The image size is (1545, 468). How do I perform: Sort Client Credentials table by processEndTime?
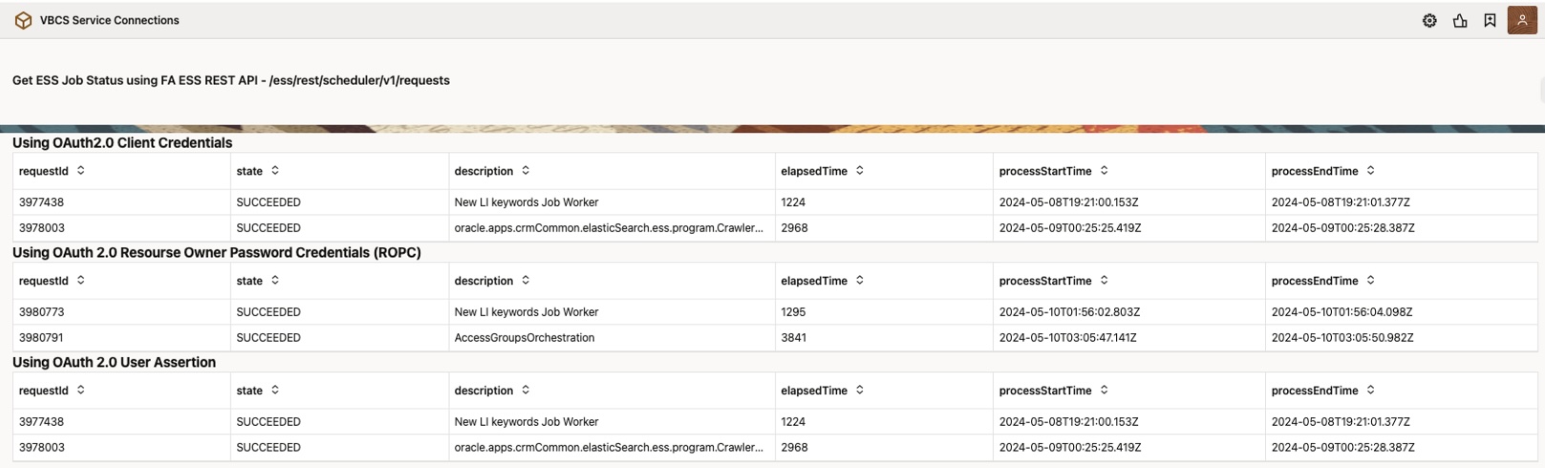click(x=1371, y=171)
